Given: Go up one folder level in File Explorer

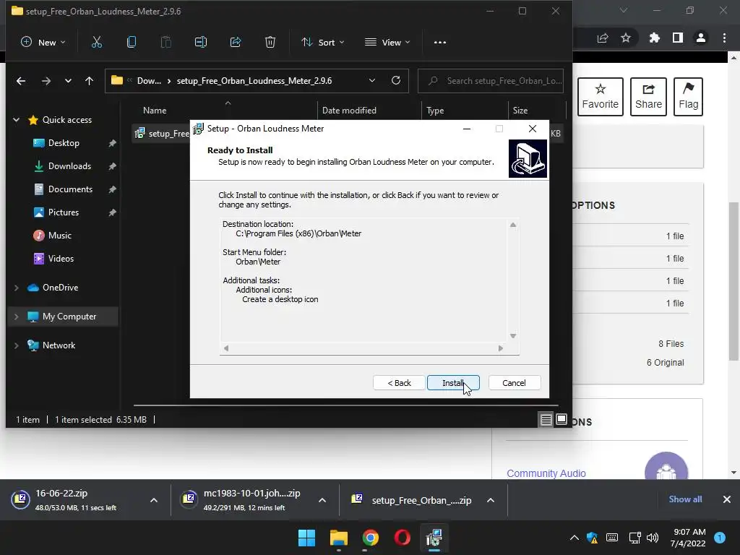Looking at the screenshot, I should coord(89,81).
